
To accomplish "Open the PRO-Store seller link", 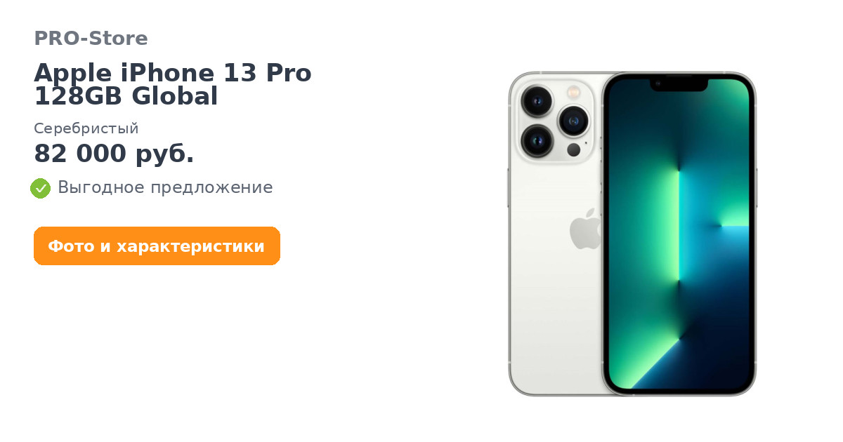I will (x=91, y=39).
